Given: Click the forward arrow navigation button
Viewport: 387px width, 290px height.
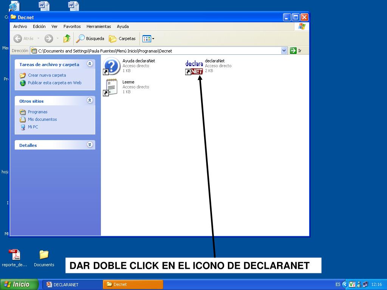Looking at the screenshot, I should tap(49, 39).
